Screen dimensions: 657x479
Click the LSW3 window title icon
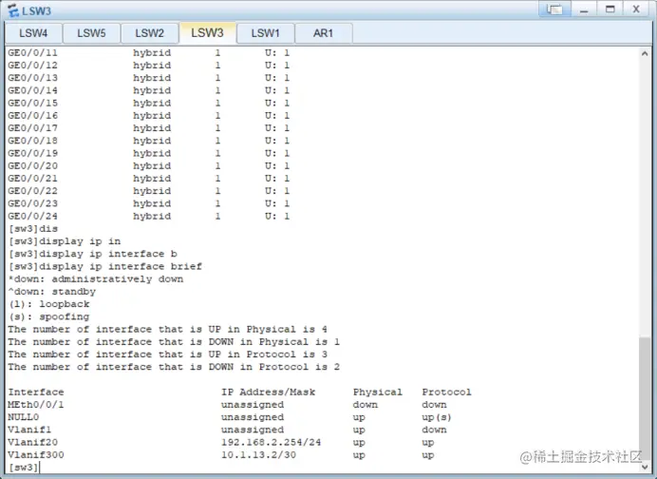(13, 10)
